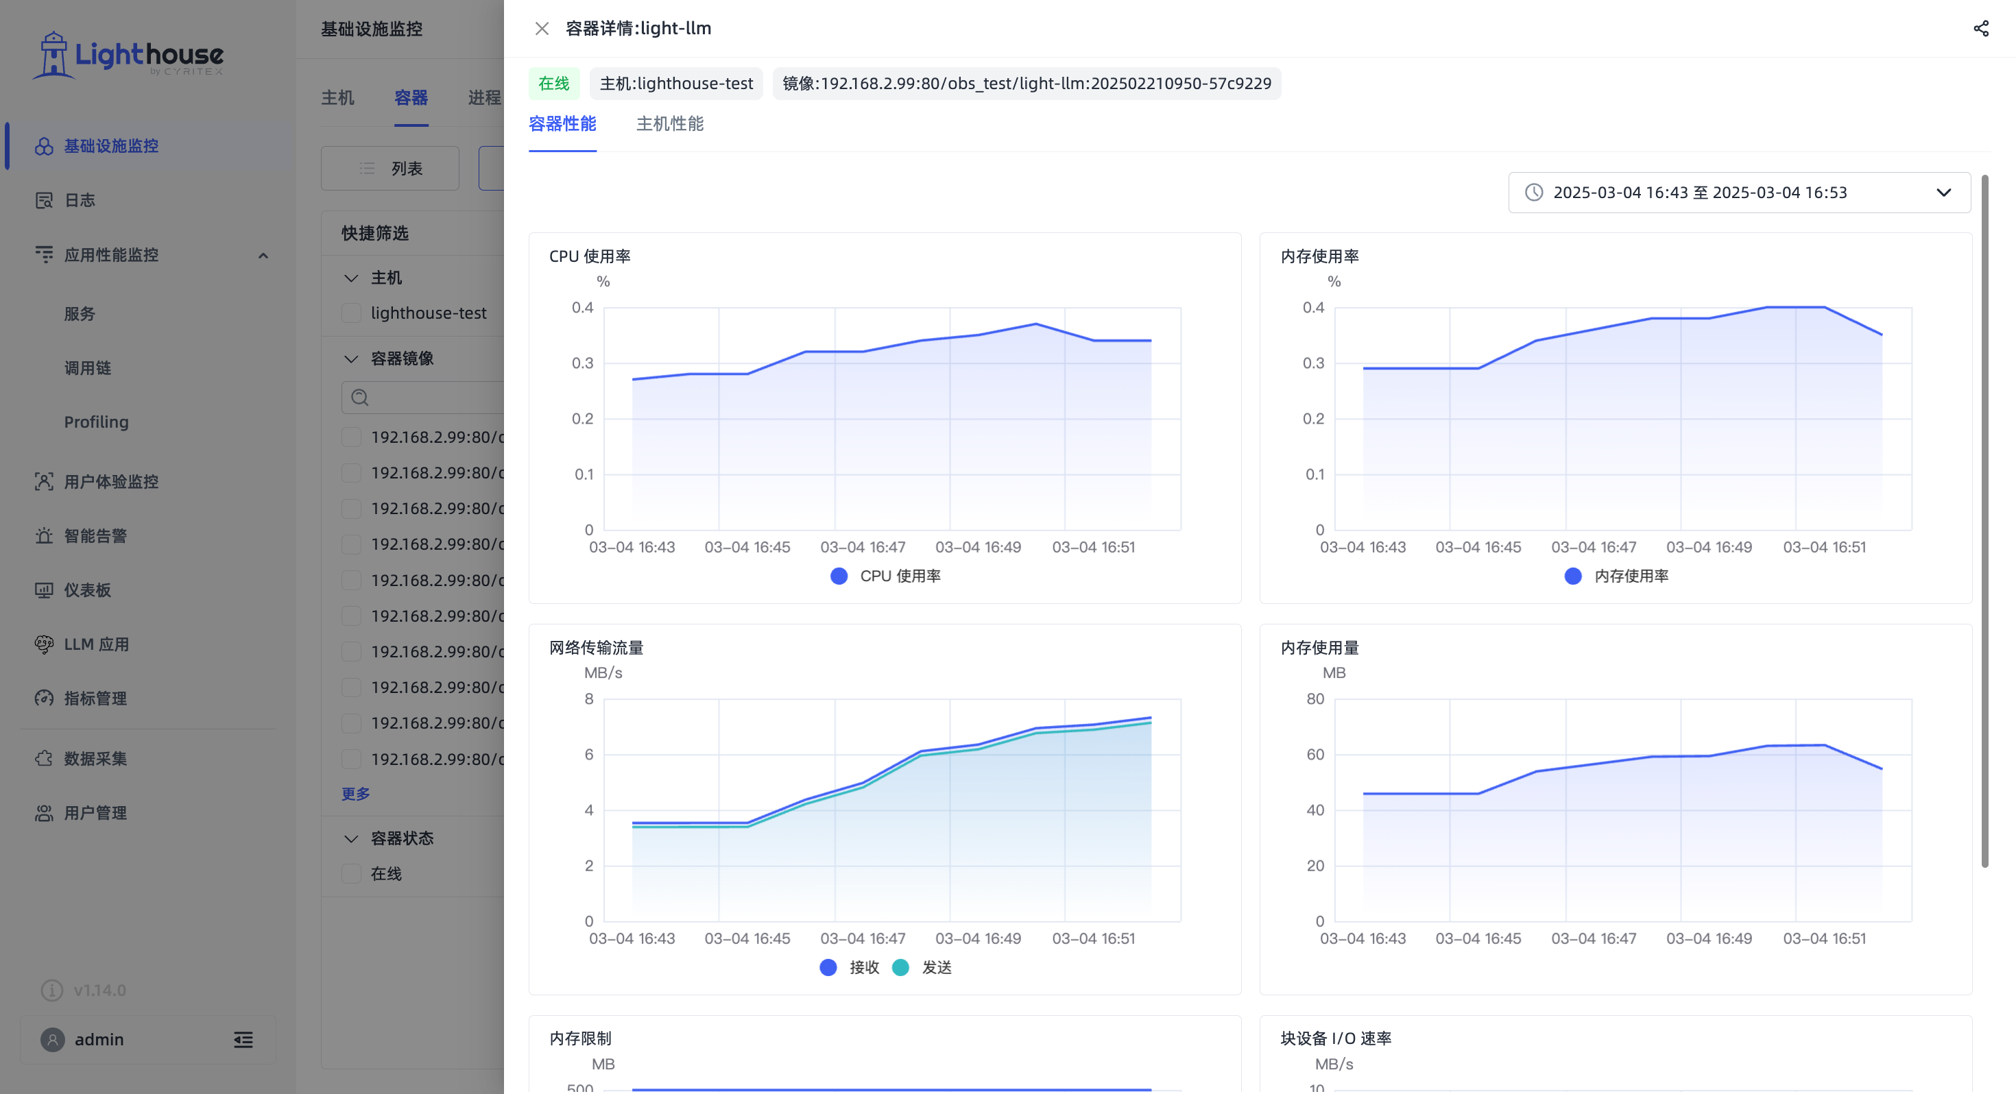Select the 容器性能 tab
The width and height of the screenshot is (2016, 1094).
(562, 123)
